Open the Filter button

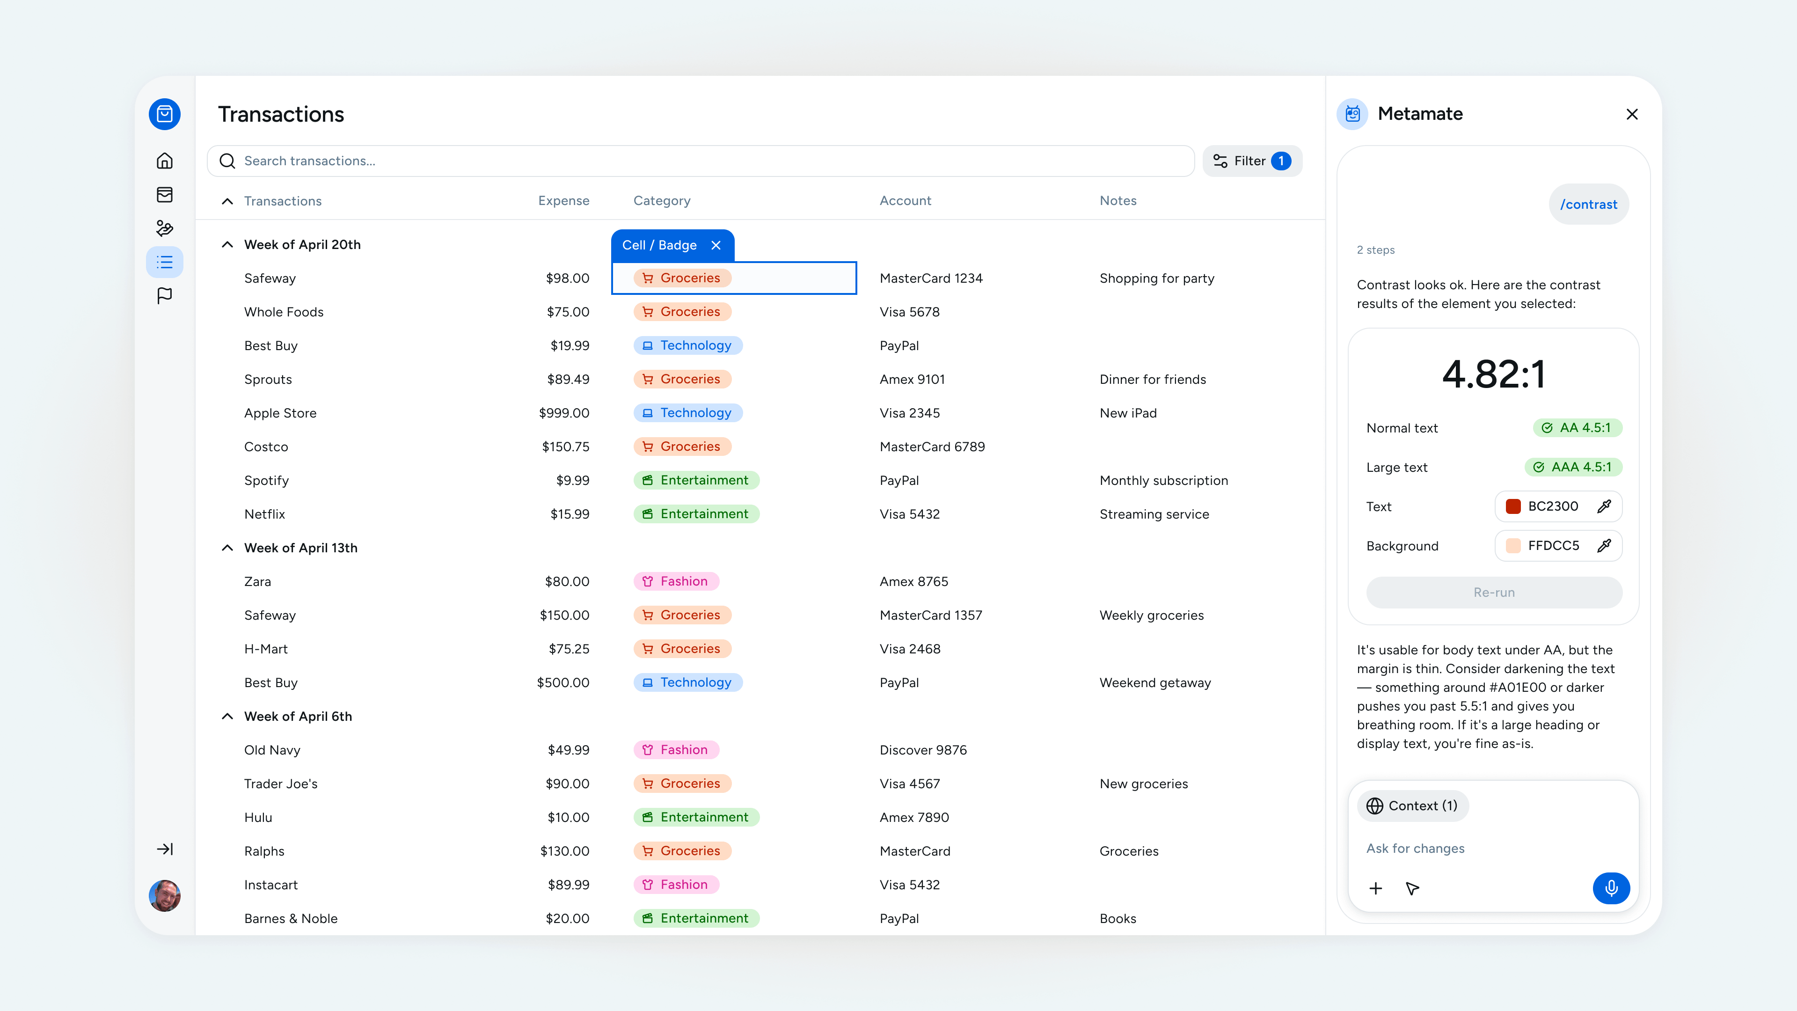pos(1252,161)
